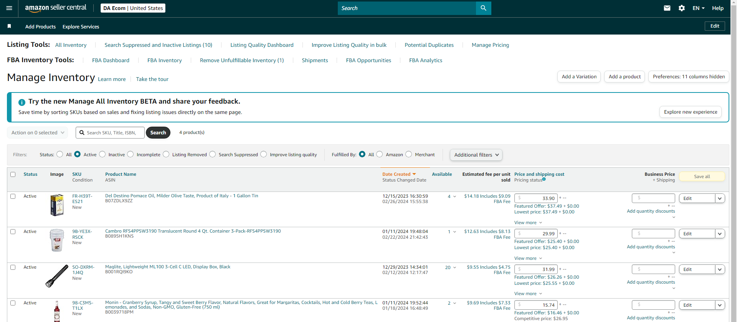Click the price field showing 33.90
Screen dimensions: 737x322
pyautogui.click(x=536, y=198)
